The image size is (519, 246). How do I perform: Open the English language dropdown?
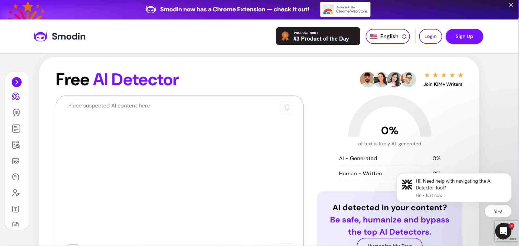coord(387,36)
